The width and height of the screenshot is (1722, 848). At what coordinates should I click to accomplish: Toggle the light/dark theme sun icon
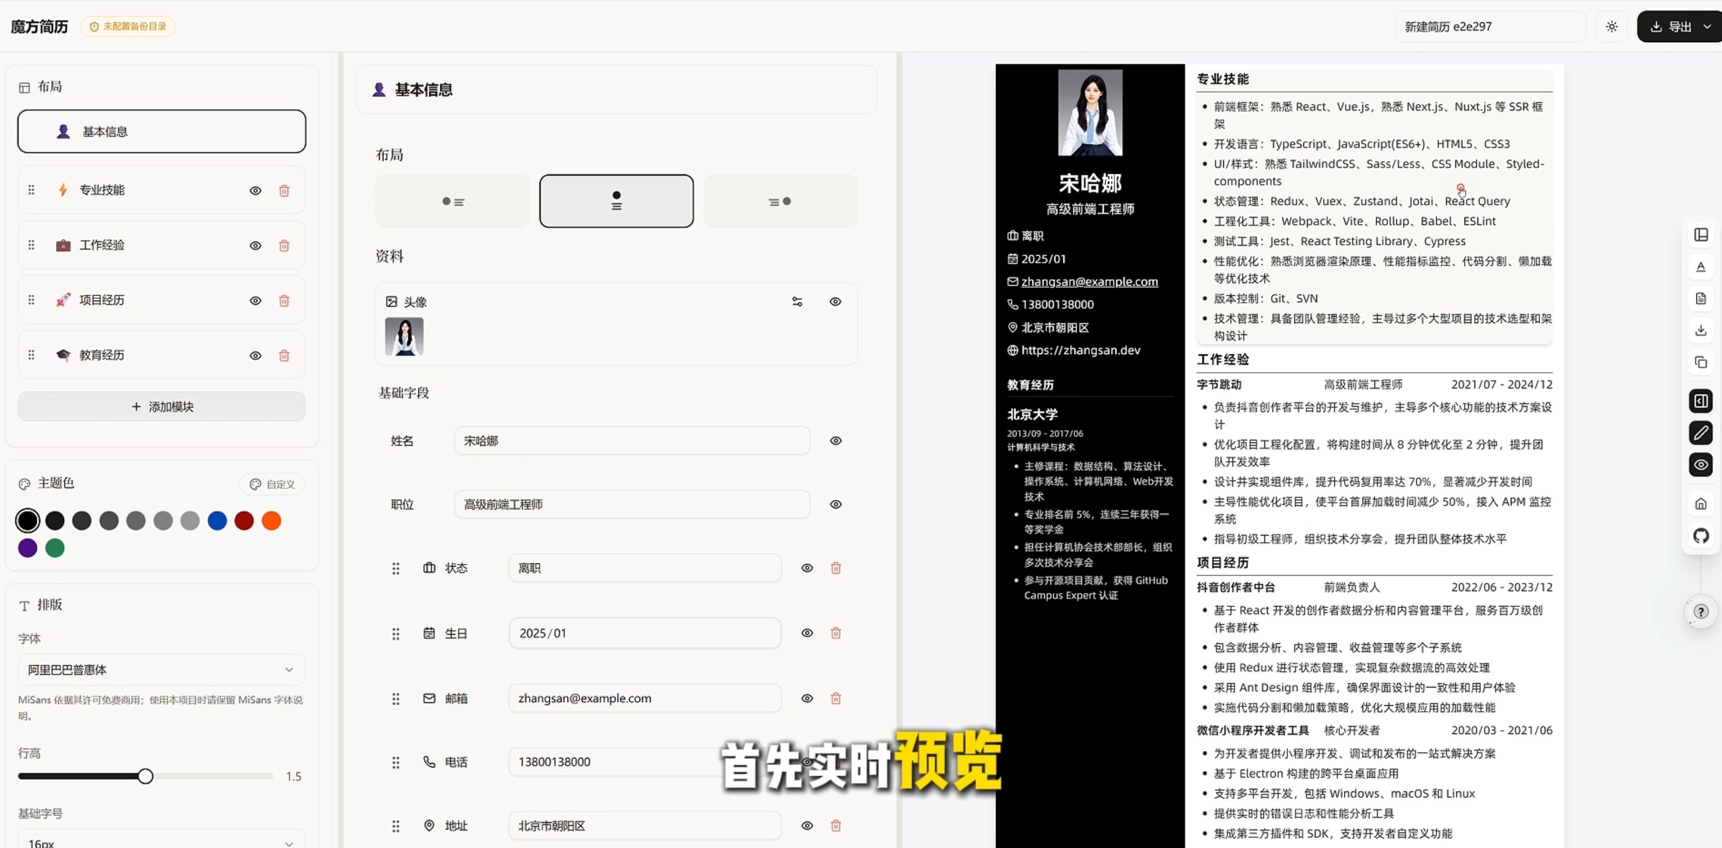coord(1612,27)
